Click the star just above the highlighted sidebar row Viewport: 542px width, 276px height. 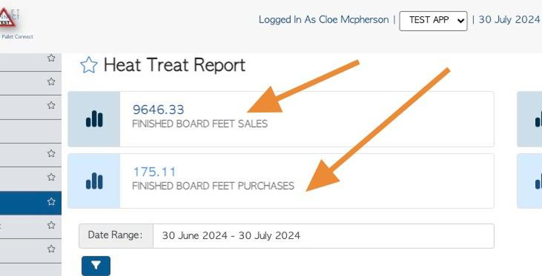tap(51, 177)
